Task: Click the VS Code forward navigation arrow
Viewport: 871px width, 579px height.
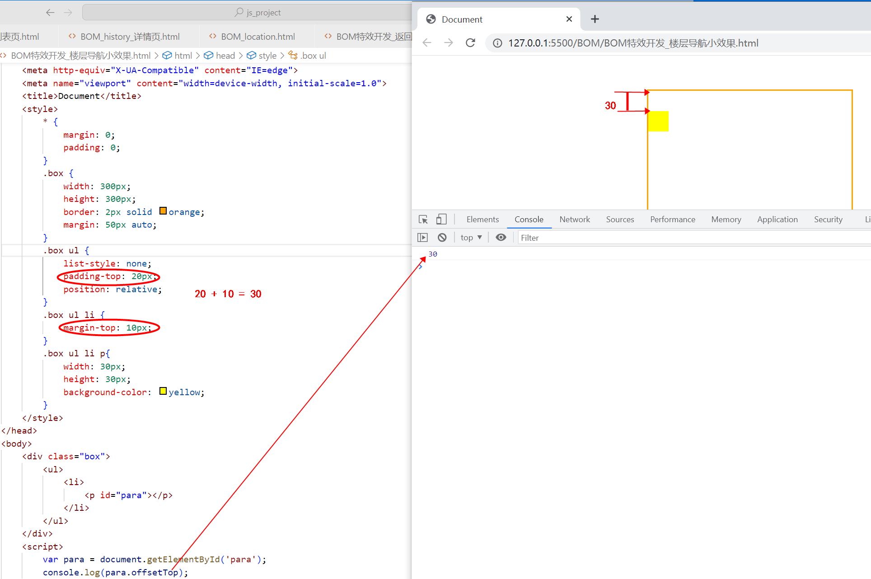Action: [x=68, y=13]
